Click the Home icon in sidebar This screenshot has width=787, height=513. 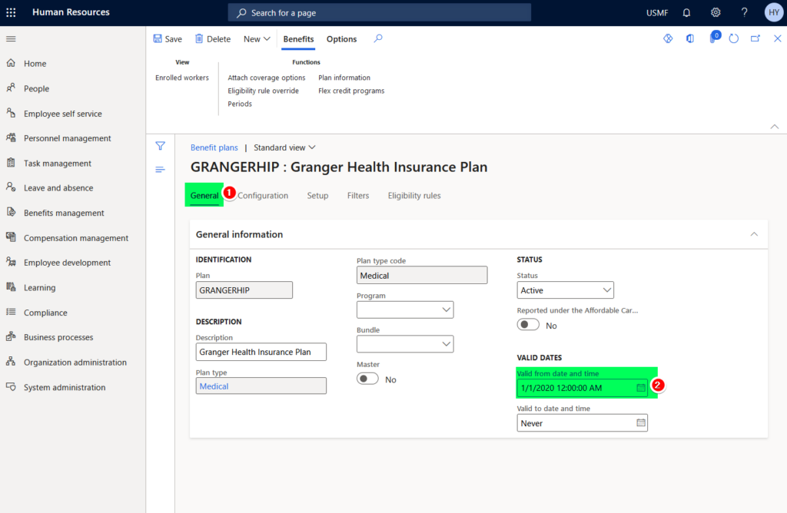(11, 63)
